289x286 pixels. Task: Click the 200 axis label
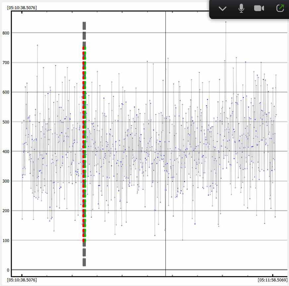(6, 211)
